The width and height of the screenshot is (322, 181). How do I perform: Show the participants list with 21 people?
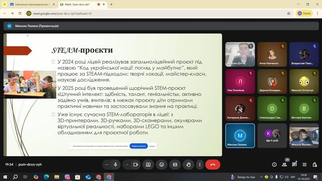coord(284,165)
